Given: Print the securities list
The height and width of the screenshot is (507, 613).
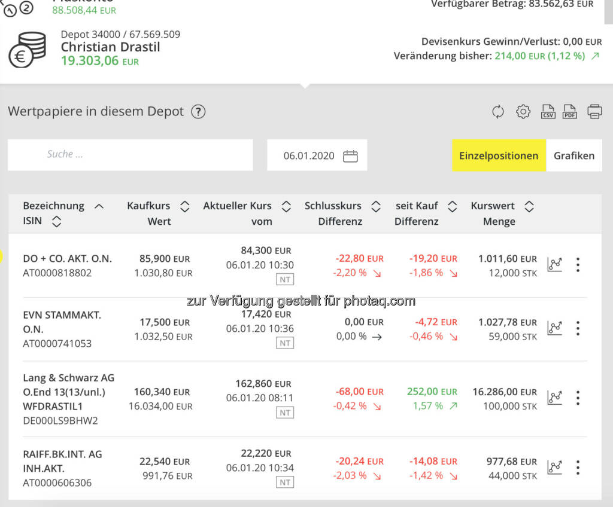Looking at the screenshot, I should 594,112.
